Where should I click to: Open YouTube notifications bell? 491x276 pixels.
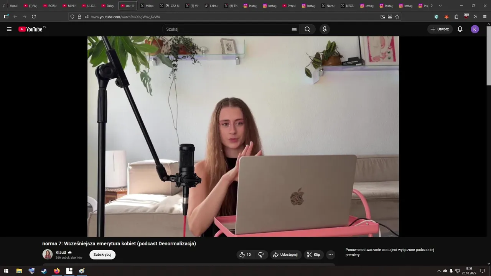(460, 29)
